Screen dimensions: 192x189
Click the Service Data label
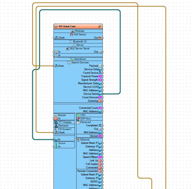[x=91, y=69]
